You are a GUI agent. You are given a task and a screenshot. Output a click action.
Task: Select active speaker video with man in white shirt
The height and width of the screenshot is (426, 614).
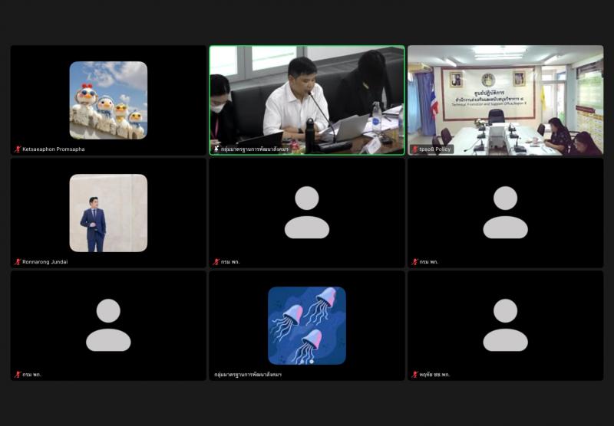(x=307, y=100)
